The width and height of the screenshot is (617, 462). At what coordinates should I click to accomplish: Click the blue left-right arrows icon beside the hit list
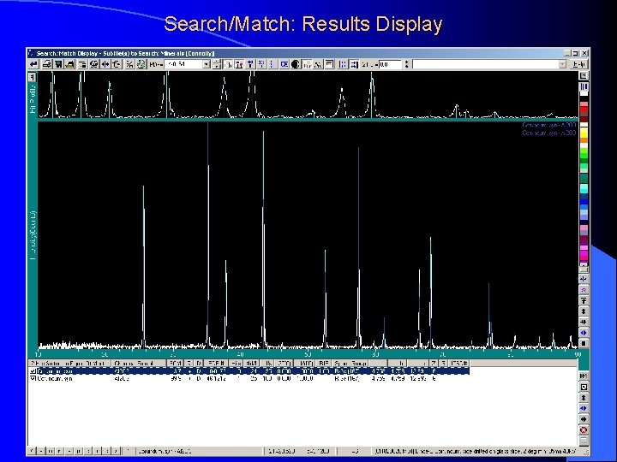coord(584,409)
